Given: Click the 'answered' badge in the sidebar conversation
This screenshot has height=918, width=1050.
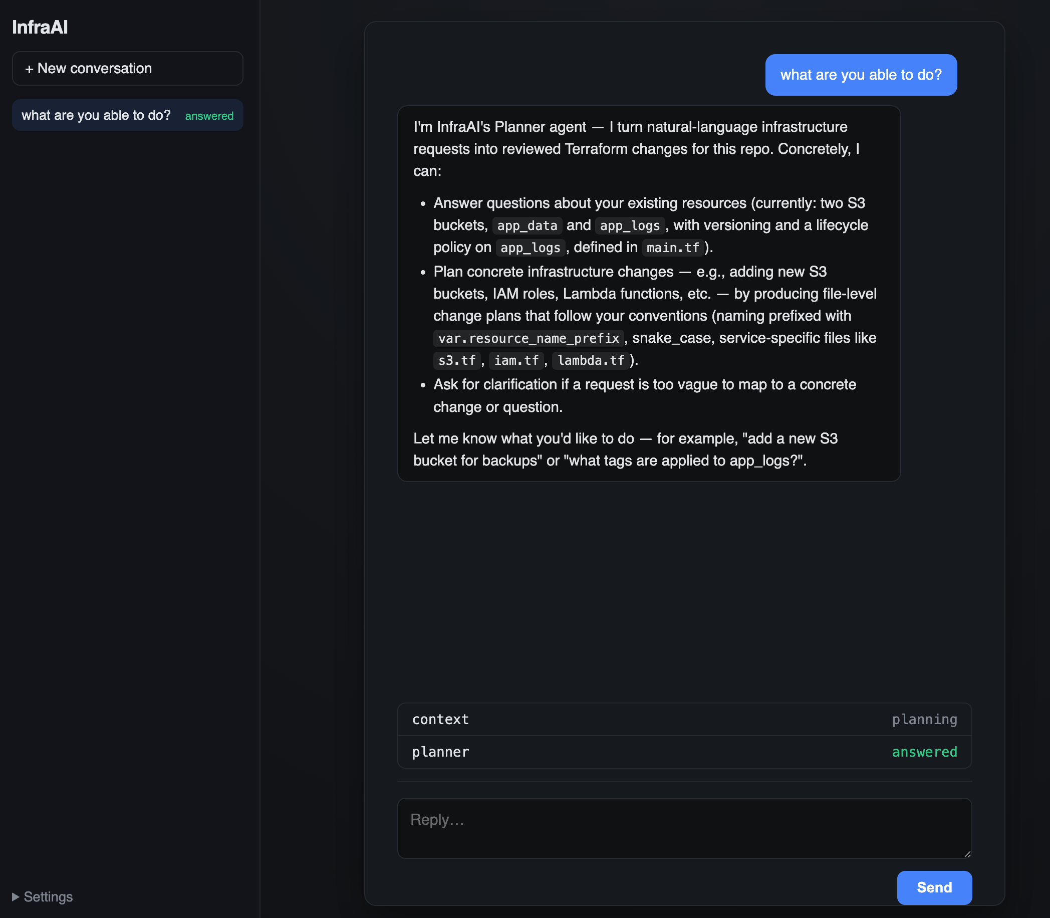Looking at the screenshot, I should point(209,116).
